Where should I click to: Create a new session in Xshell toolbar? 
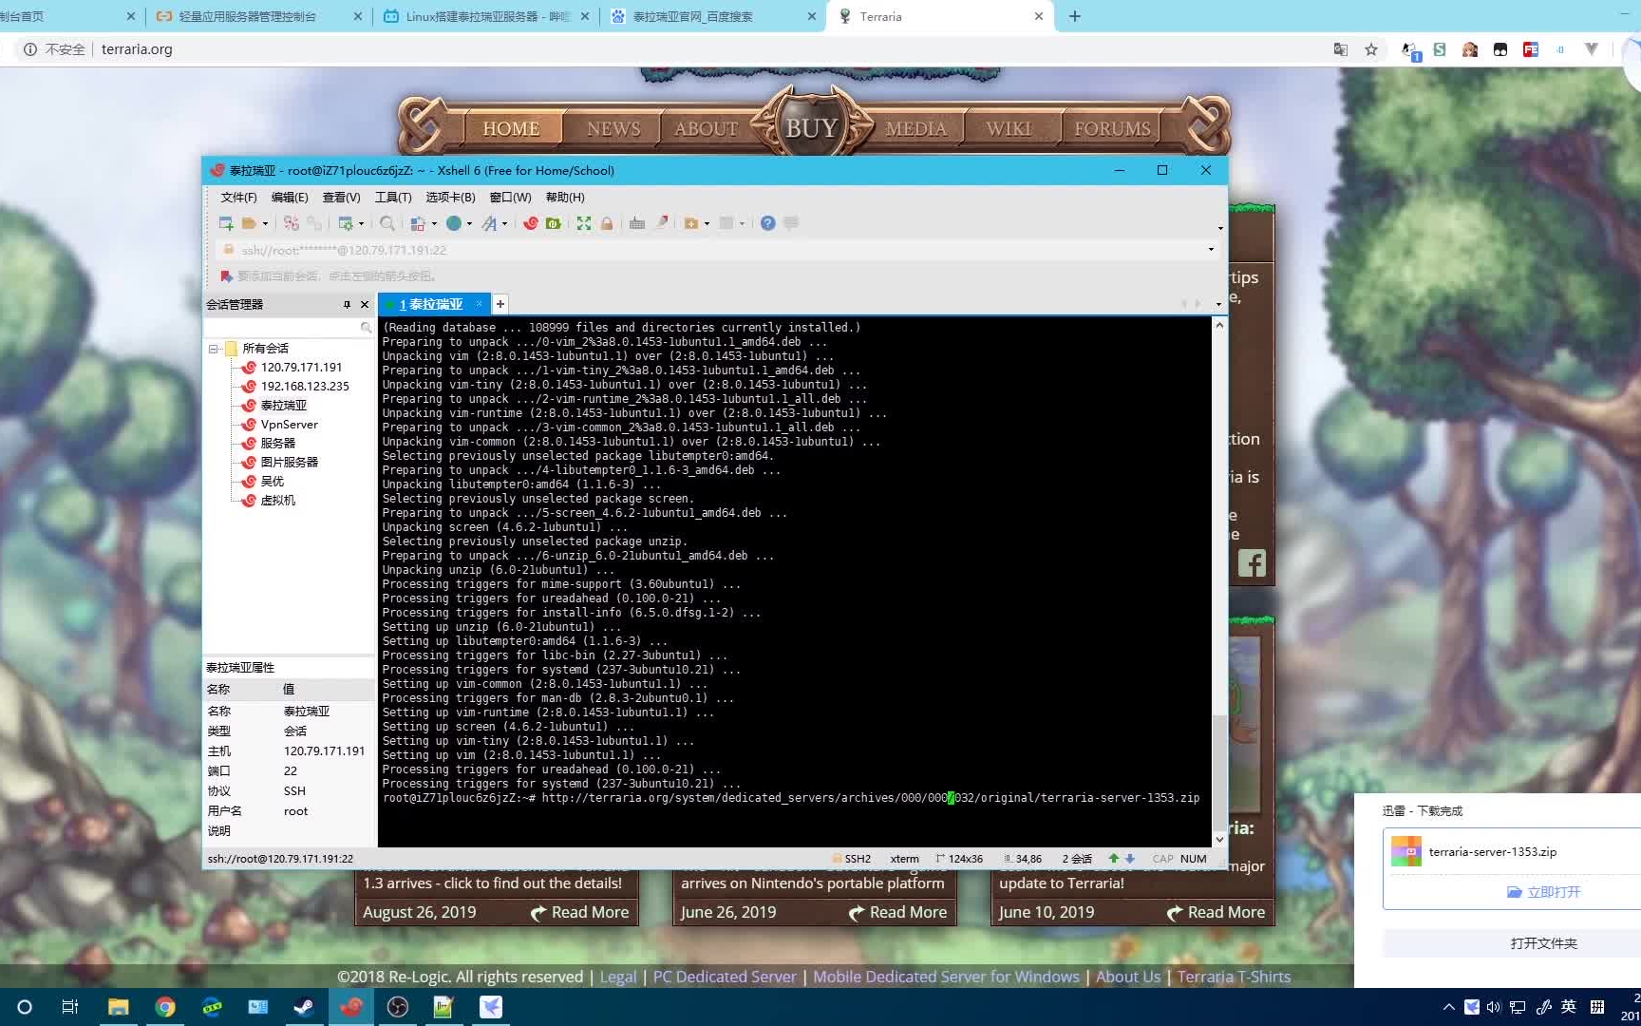(x=226, y=223)
